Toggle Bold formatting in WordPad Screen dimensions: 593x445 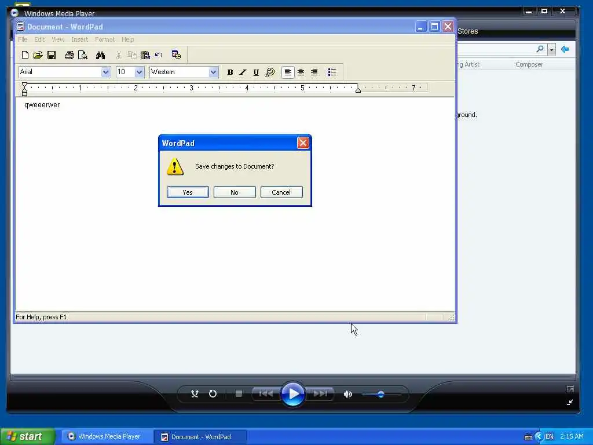click(x=230, y=72)
